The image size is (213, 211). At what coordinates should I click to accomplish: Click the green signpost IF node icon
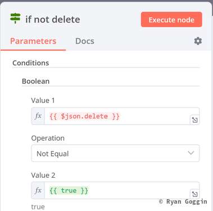point(15,19)
